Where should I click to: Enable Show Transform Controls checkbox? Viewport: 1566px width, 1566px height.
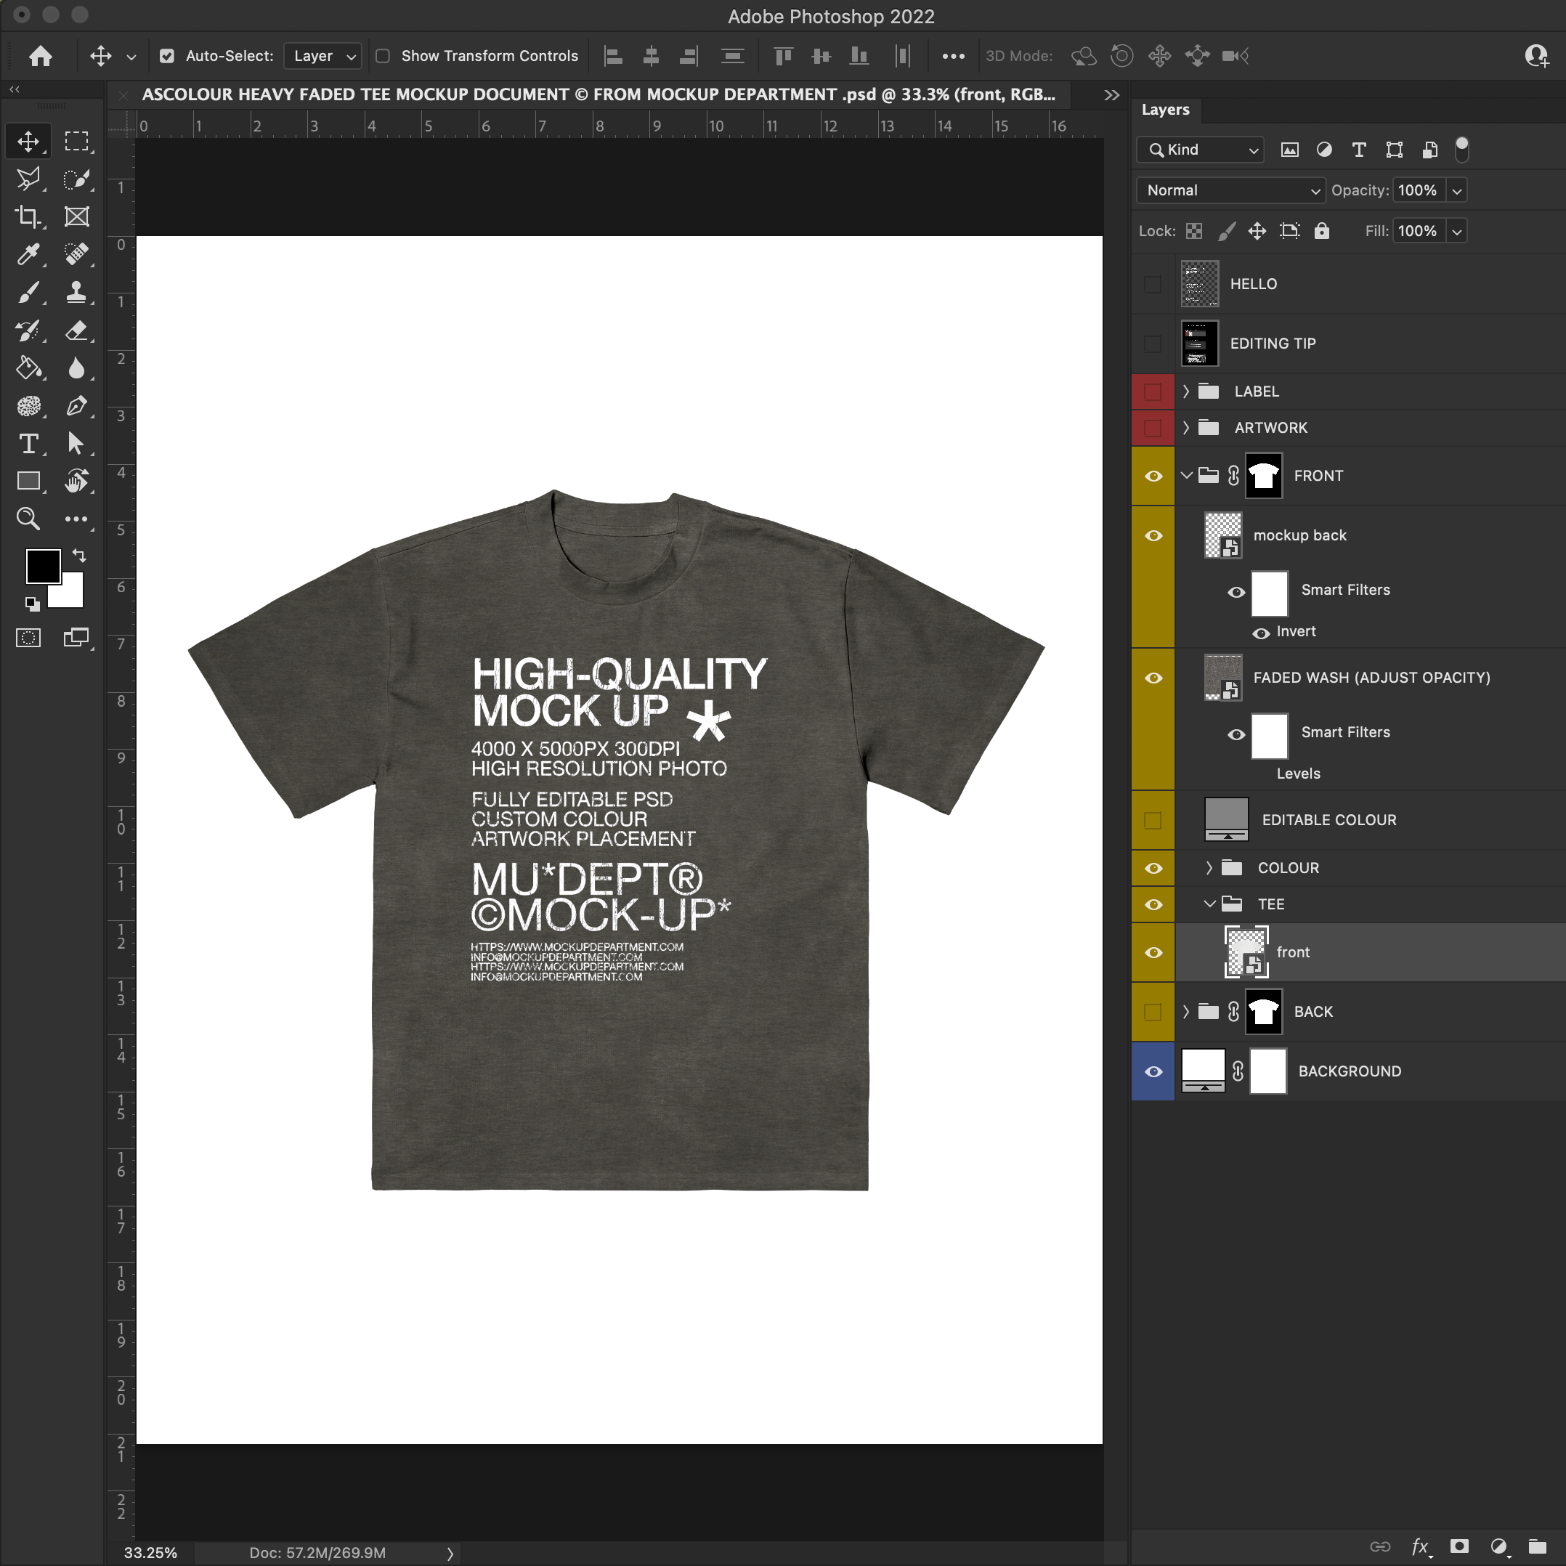[x=383, y=56]
